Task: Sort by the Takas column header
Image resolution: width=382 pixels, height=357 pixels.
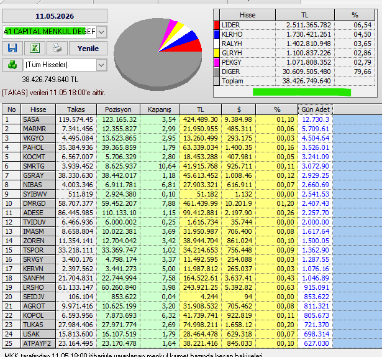Action: click(x=76, y=109)
